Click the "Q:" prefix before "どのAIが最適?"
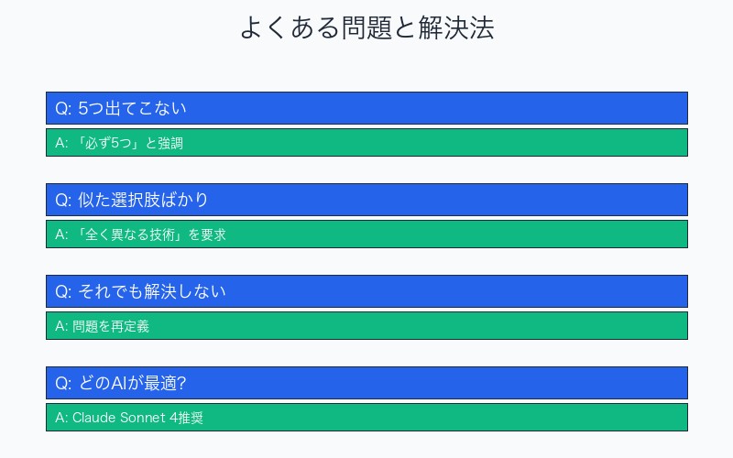 (x=63, y=383)
